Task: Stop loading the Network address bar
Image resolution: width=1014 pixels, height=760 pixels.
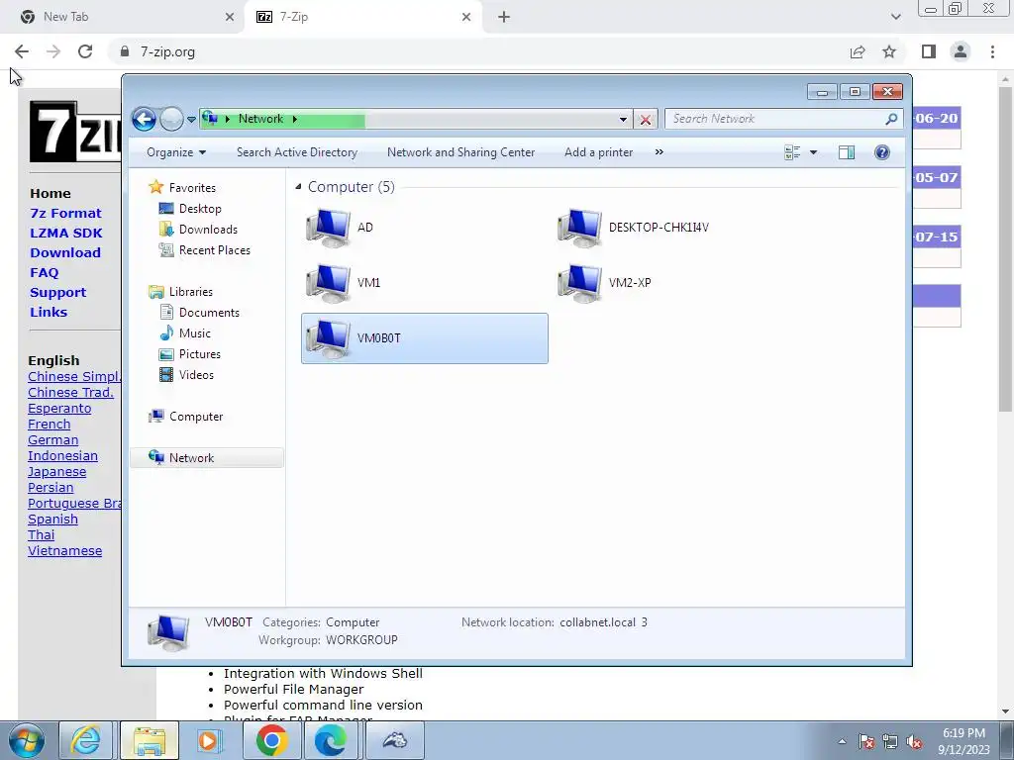Action: (646, 120)
